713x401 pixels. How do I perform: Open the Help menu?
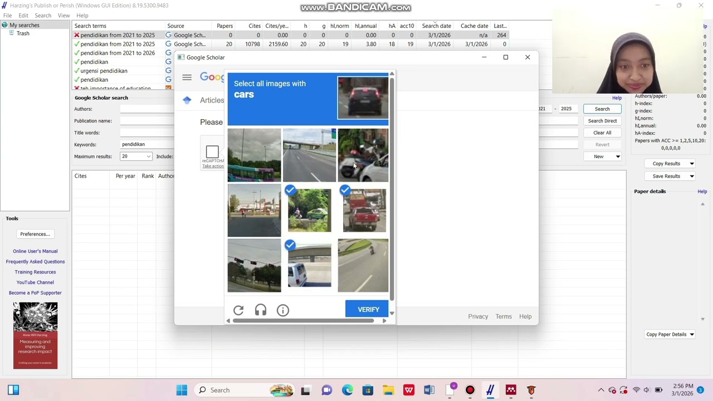point(82,16)
